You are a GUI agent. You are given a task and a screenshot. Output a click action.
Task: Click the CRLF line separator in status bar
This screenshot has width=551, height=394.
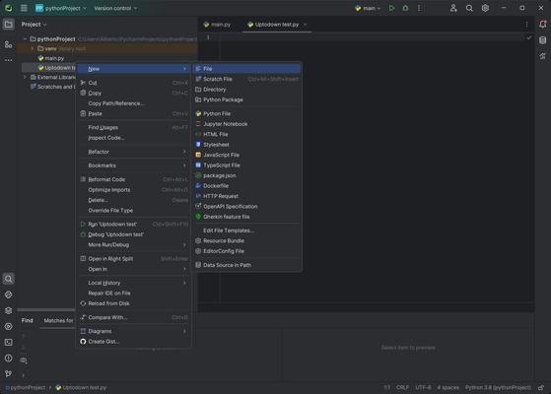point(402,387)
